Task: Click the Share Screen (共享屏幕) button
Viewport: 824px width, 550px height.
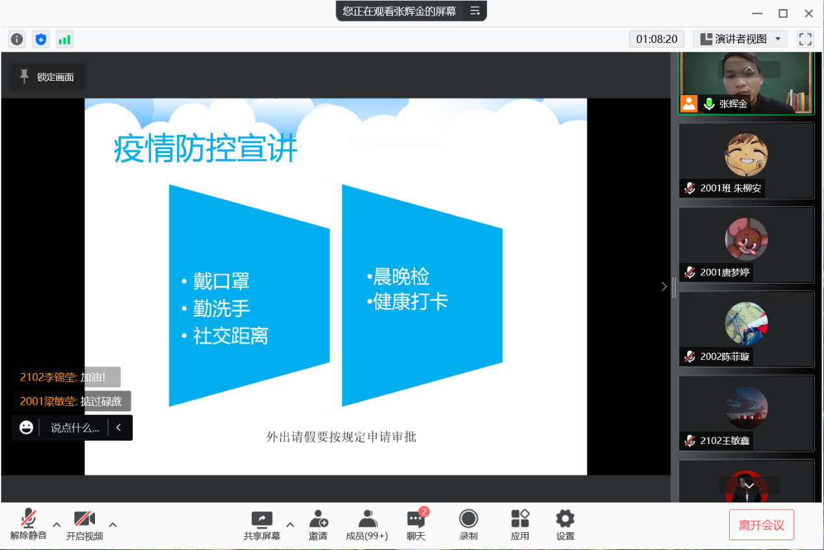Action: (262, 525)
